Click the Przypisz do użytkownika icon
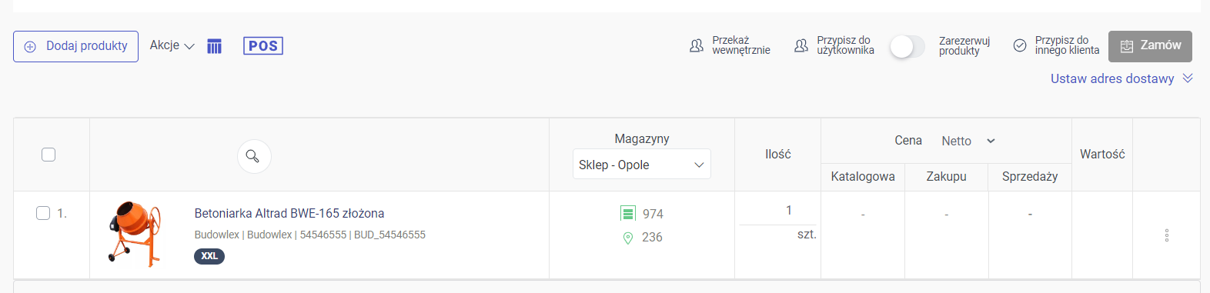 click(801, 46)
